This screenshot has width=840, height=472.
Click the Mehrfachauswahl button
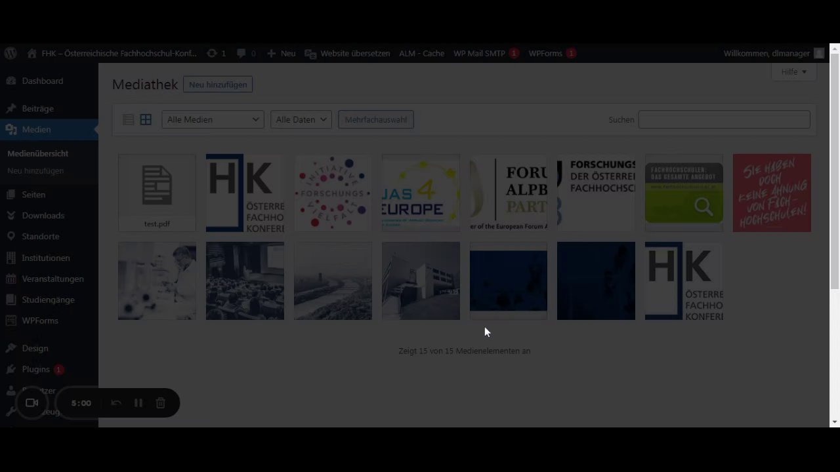click(x=376, y=119)
